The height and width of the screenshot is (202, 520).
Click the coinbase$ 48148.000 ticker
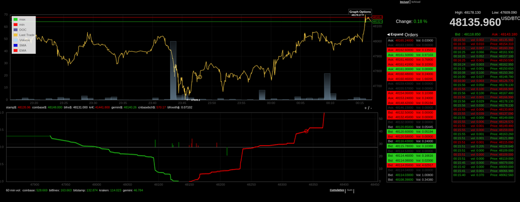point(47,108)
